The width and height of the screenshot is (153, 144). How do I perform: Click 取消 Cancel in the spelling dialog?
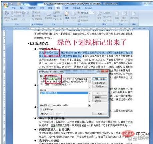tap(100, 114)
